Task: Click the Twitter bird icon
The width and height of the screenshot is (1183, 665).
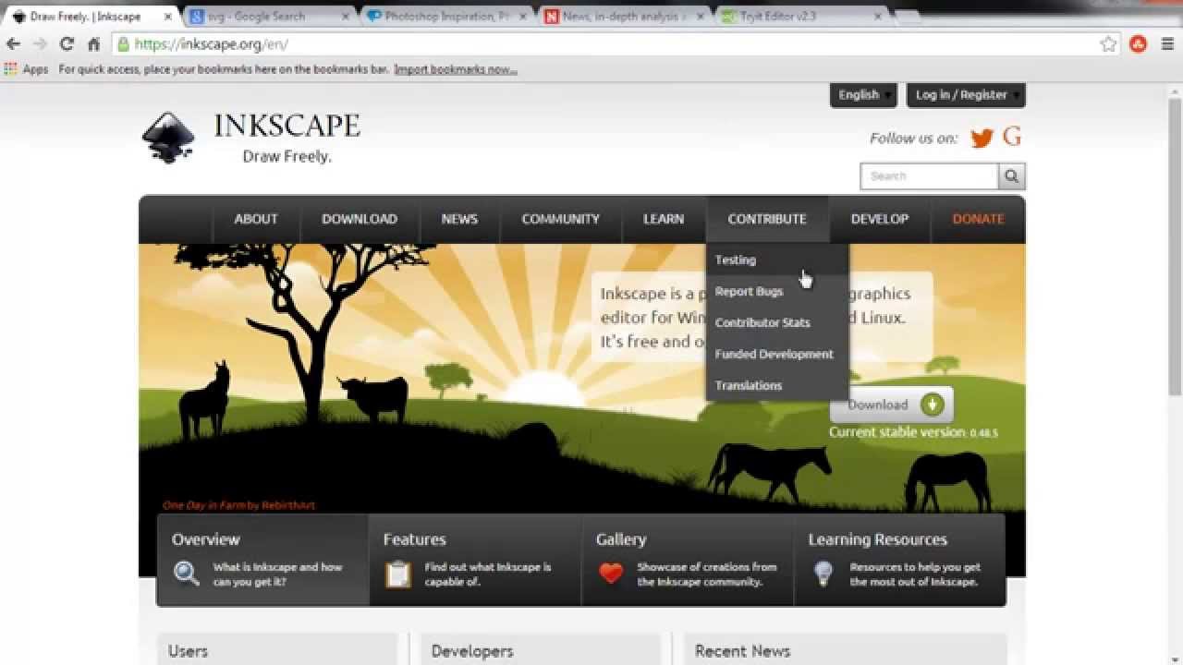Action: point(982,139)
